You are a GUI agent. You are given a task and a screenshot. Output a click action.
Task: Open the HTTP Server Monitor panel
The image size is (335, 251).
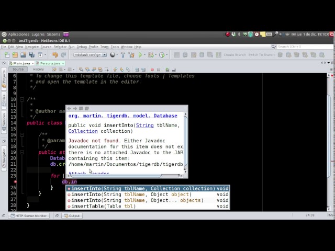coord(29,216)
